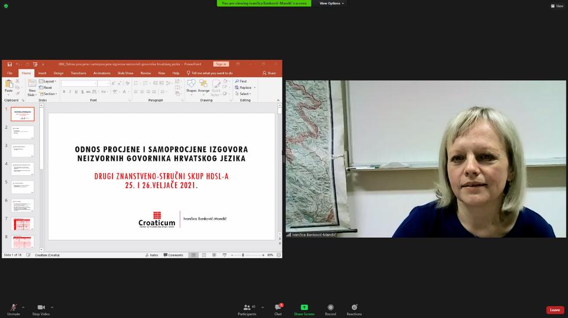The height and width of the screenshot is (318, 568).
Task: Toggle Normal view in status bar
Action: tap(193, 255)
